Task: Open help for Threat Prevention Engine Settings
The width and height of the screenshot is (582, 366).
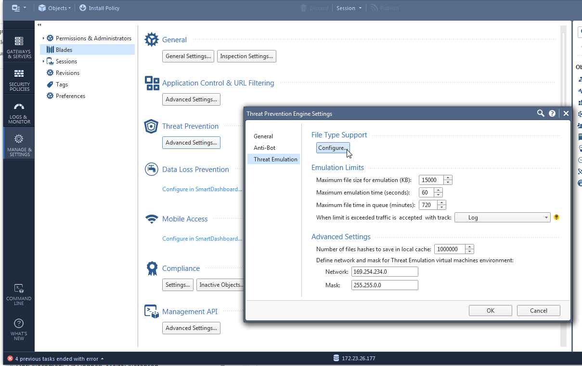Action: click(x=552, y=114)
